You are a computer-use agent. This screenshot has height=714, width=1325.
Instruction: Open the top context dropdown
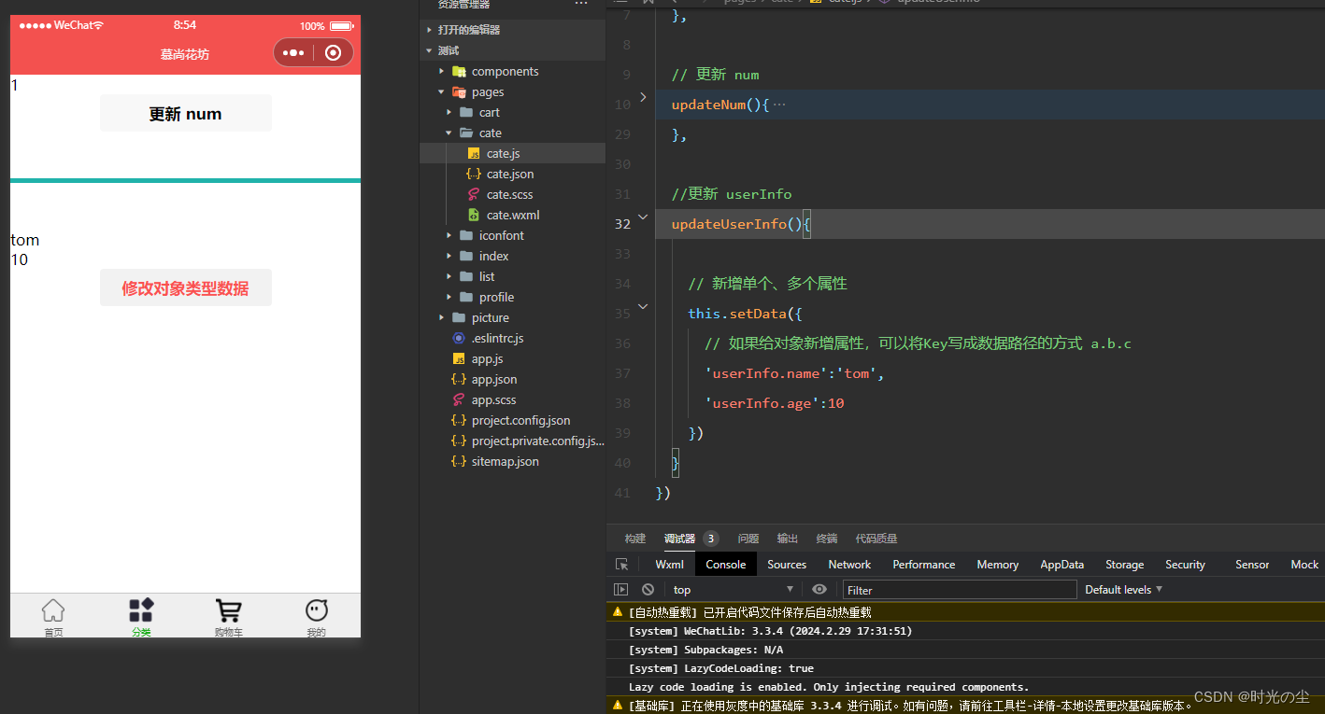[734, 590]
